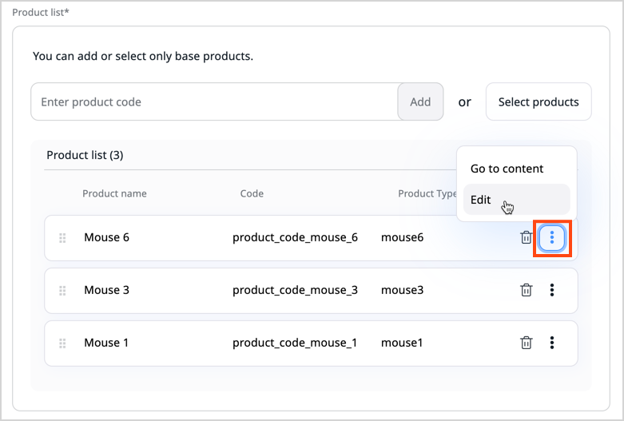624x421 pixels.
Task: Delete the Mouse 6 product row
Action: (526, 237)
